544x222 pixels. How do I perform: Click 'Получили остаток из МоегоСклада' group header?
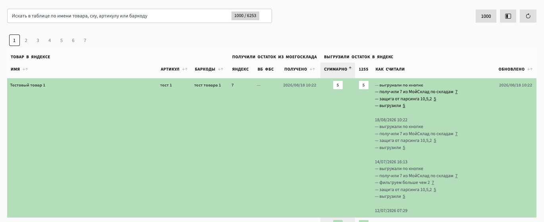(x=274, y=57)
